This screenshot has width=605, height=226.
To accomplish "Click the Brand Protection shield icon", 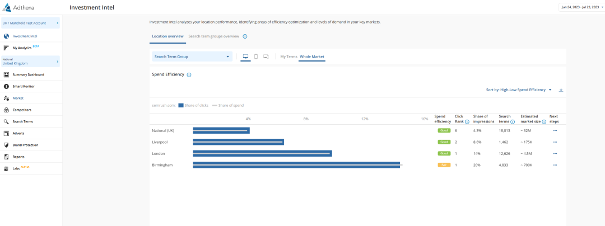I will click(x=6, y=145).
